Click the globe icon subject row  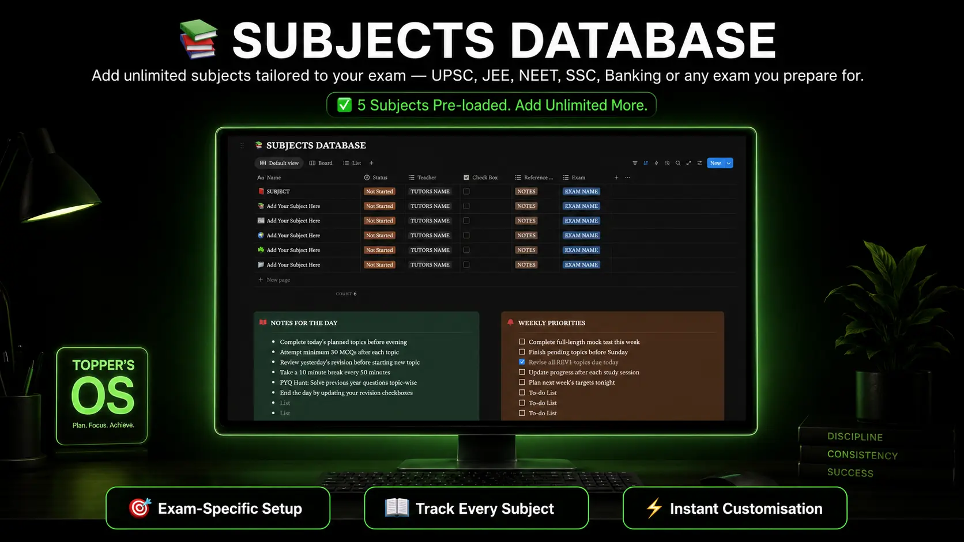pyautogui.click(x=261, y=235)
